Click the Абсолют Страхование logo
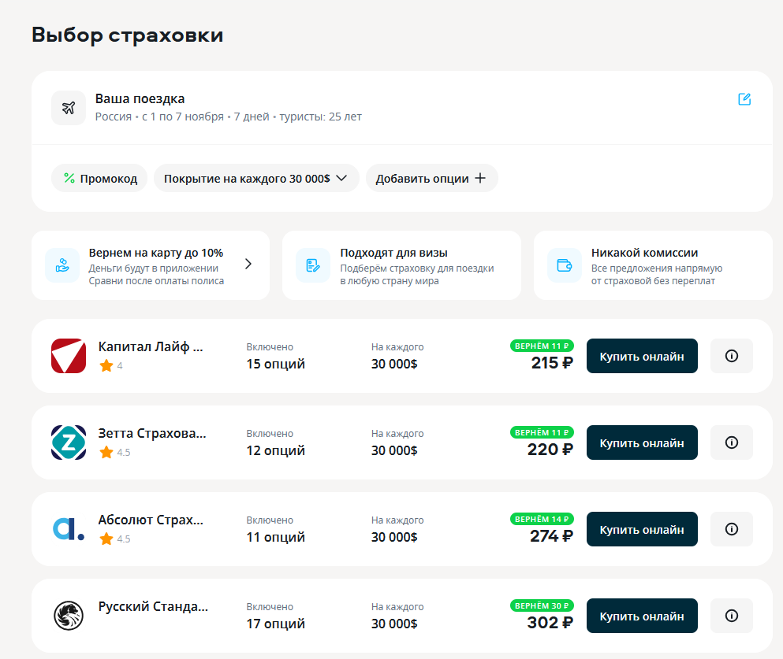This screenshot has width=783, height=659. click(x=69, y=529)
